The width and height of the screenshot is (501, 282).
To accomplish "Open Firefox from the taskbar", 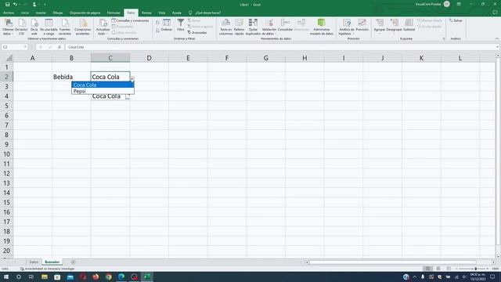I will point(96,277).
